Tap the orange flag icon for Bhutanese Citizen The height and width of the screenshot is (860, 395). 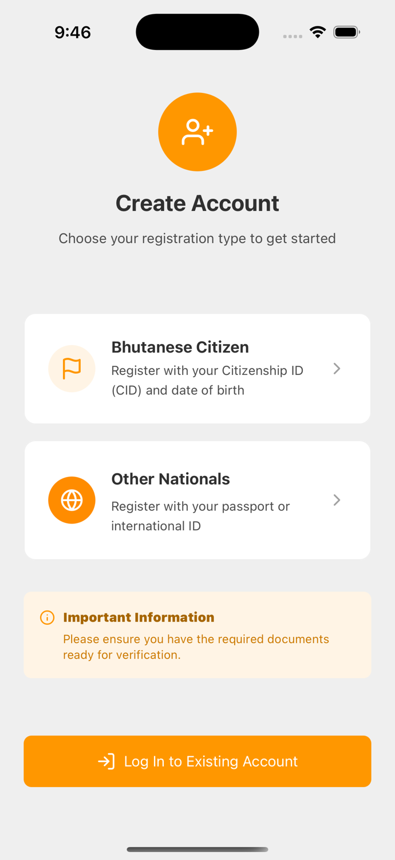click(72, 369)
